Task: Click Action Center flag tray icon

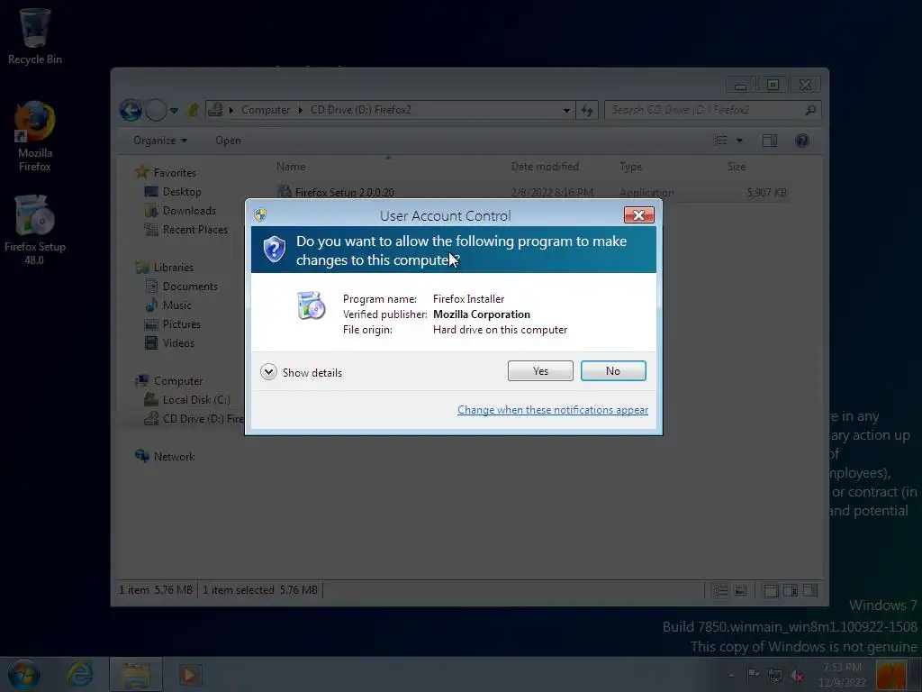Action: pos(753,674)
